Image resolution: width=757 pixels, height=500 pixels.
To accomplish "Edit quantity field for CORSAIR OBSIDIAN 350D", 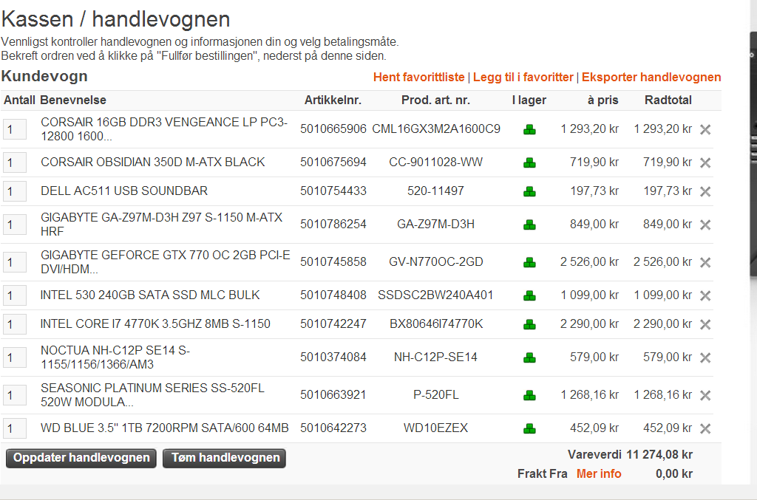I will (15, 163).
